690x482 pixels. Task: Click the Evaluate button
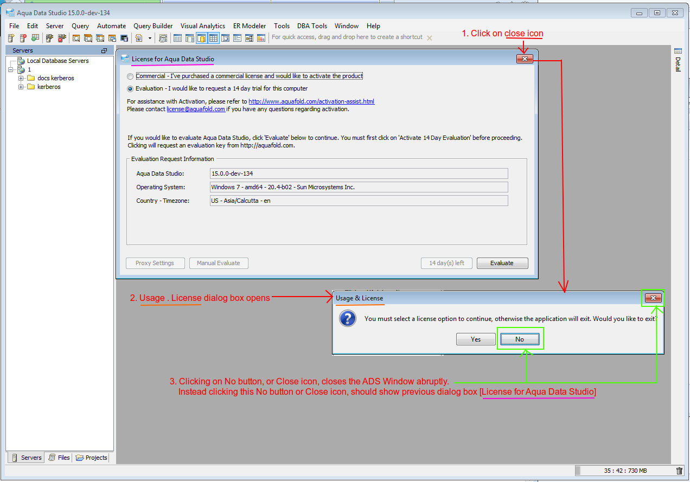502,263
